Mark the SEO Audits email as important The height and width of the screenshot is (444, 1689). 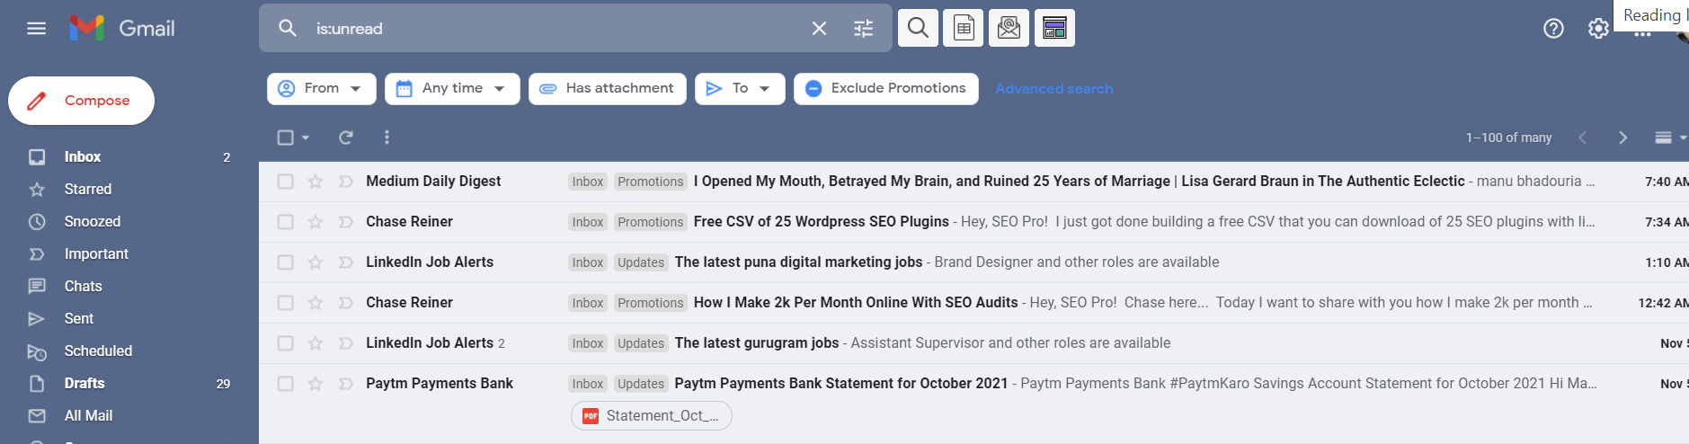[x=345, y=303]
